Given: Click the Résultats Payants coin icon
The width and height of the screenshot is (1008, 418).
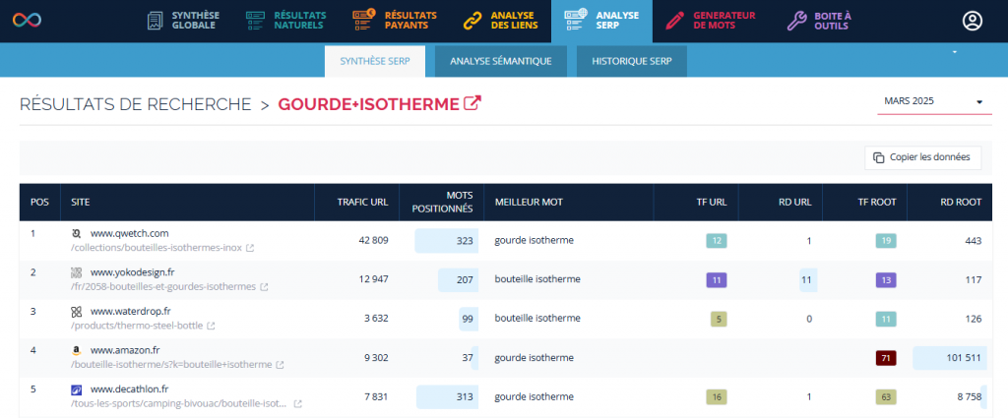Looking at the screenshot, I should (x=364, y=20).
